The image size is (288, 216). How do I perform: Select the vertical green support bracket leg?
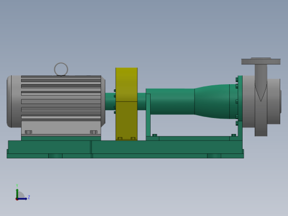(148, 115)
